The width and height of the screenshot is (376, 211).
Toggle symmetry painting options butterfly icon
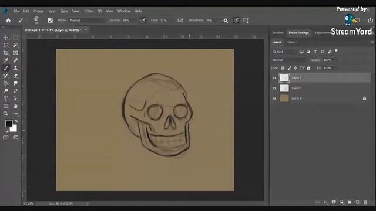coord(246,21)
